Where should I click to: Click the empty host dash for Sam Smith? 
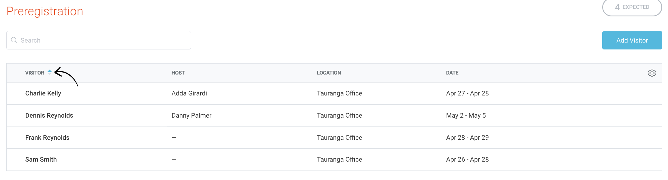coord(174,159)
